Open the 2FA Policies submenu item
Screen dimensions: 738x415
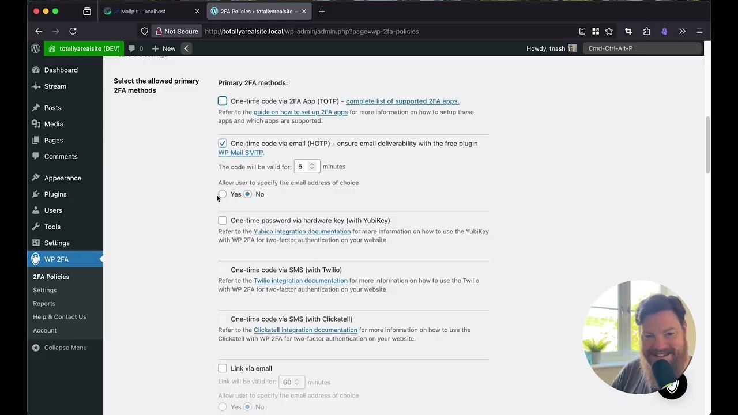click(x=51, y=277)
